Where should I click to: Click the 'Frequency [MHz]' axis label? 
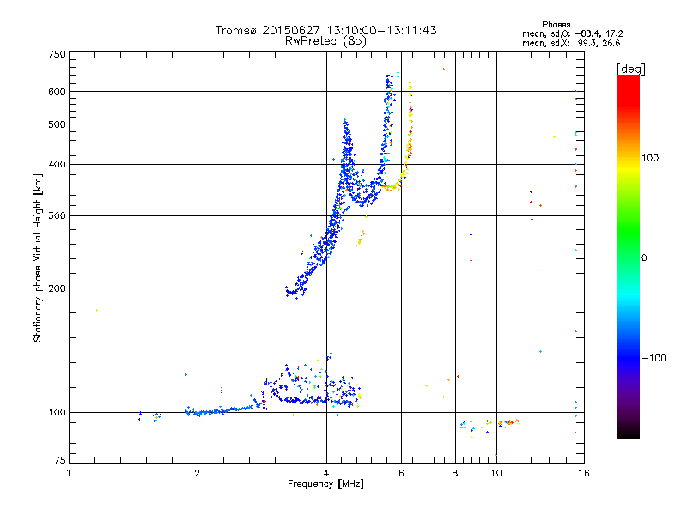tap(325, 484)
